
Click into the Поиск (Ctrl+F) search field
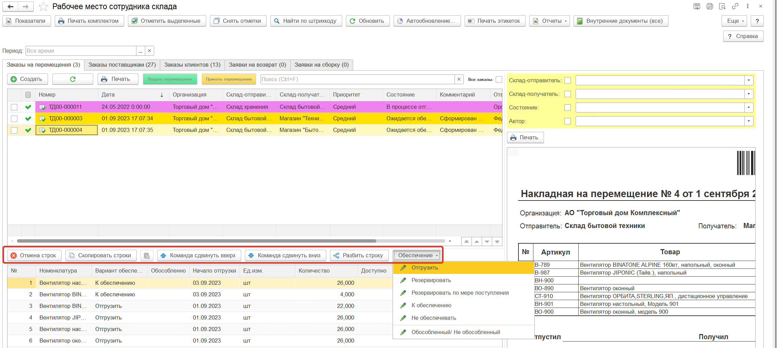pos(358,79)
